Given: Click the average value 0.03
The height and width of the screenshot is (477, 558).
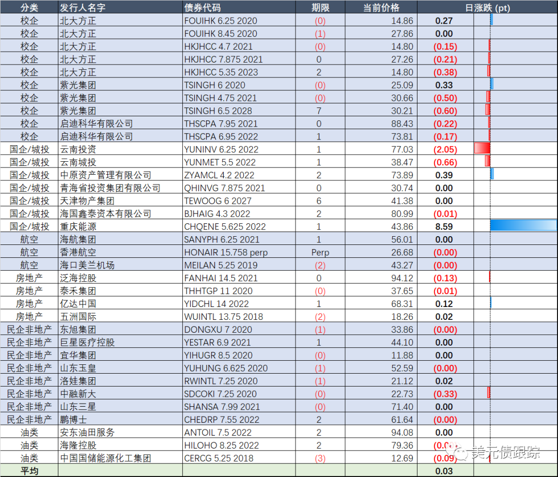Looking at the screenshot, I should (x=444, y=471).
